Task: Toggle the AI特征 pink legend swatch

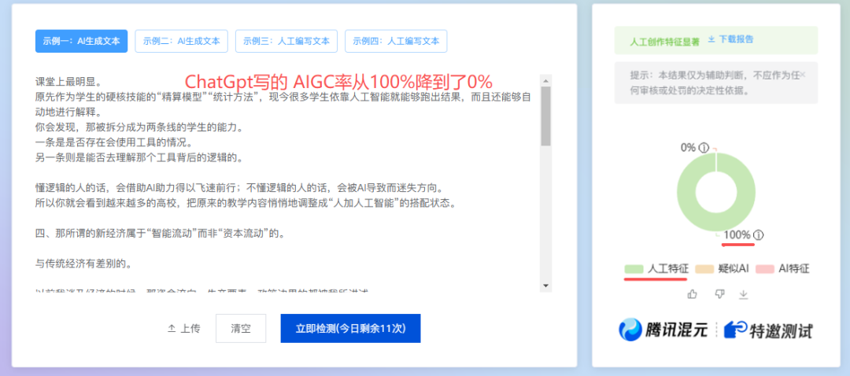Action: 765,269
